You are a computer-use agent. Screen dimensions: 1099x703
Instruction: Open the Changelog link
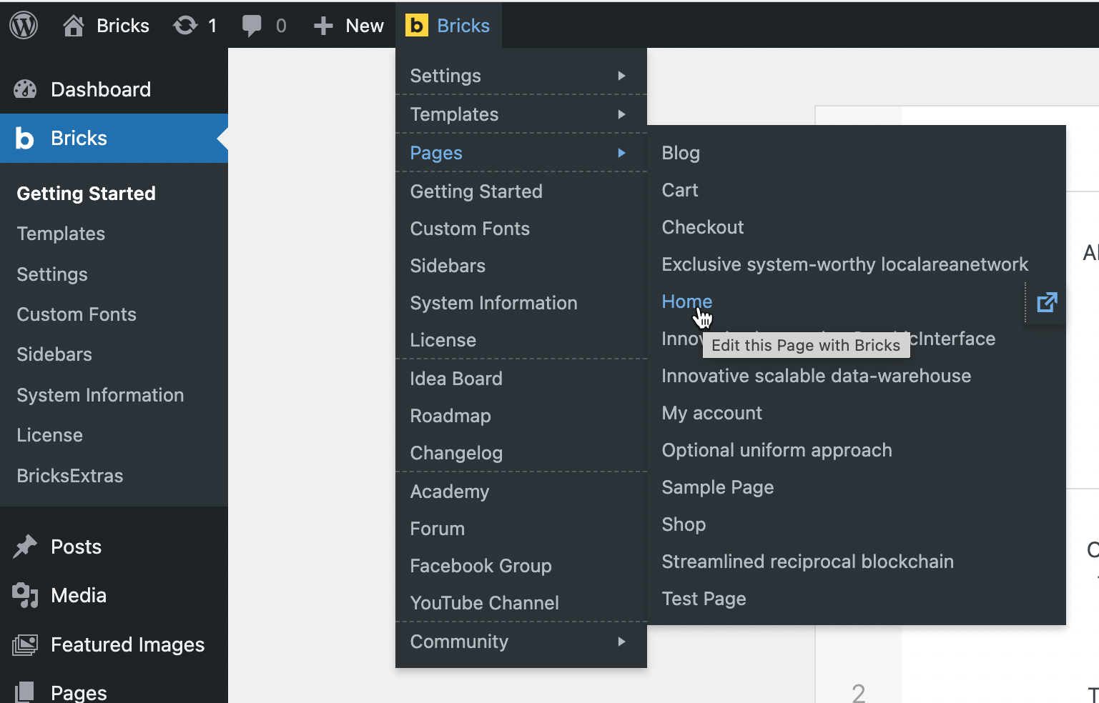(x=456, y=453)
